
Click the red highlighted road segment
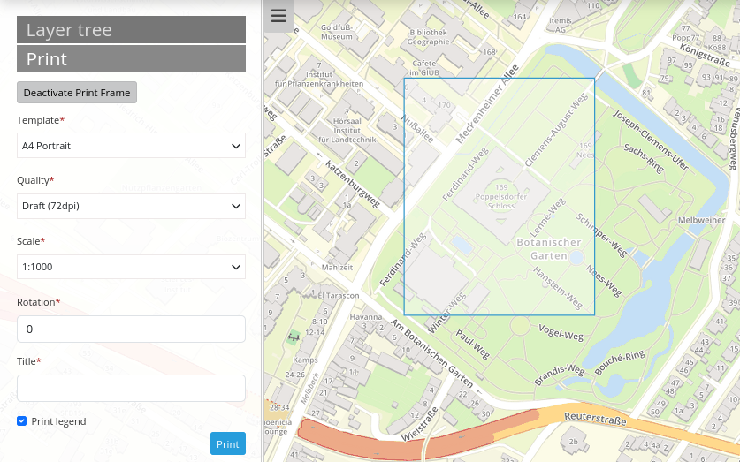tap(416, 441)
